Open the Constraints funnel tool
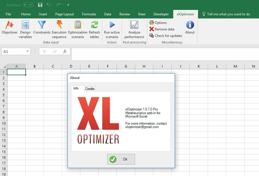Image resolution: width=259 pixels, height=176 pixels. (42, 27)
